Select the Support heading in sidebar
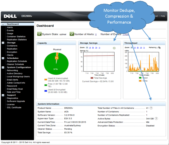169x145 pixels. point(11,95)
